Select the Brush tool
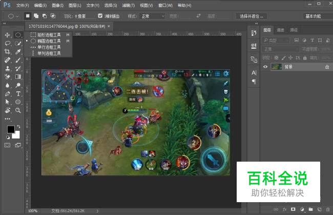 coord(18,60)
